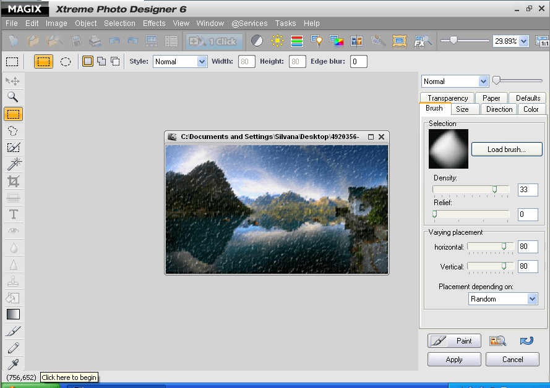
Task: Open the Style dropdown showing Normal
Action: 179,61
